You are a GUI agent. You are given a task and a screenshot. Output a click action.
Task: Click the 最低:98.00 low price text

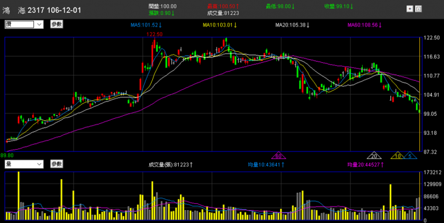[x=281, y=6]
